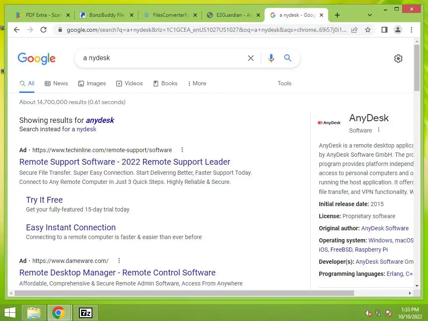Select the News results filter

pyautogui.click(x=56, y=83)
